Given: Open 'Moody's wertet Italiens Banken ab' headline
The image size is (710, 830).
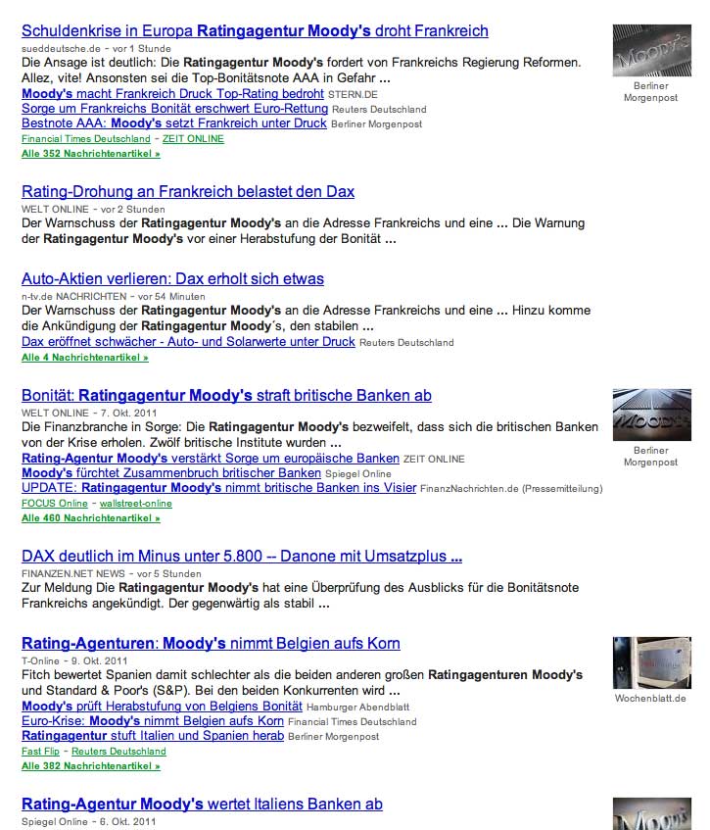Looking at the screenshot, I should (202, 804).
